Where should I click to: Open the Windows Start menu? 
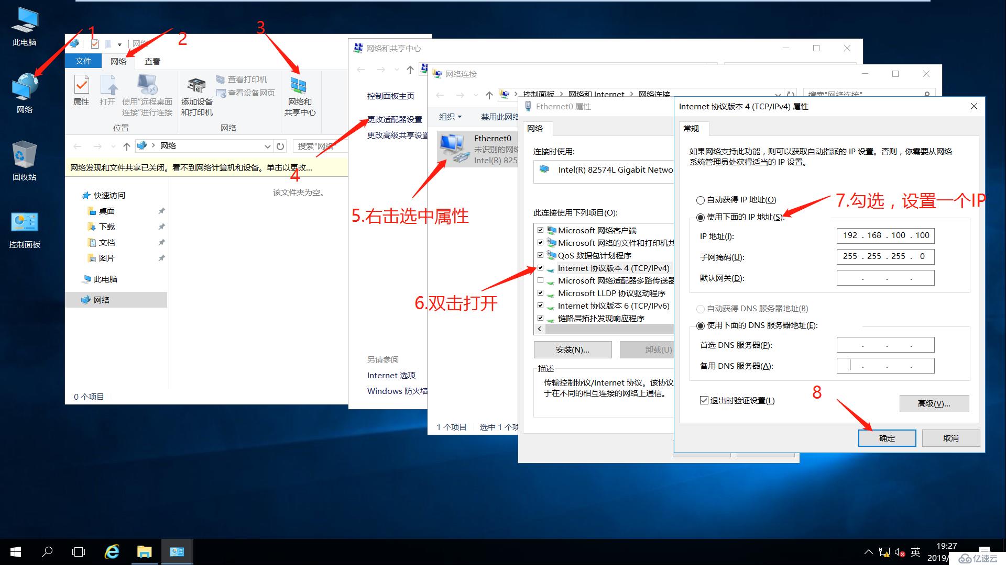[x=16, y=552]
